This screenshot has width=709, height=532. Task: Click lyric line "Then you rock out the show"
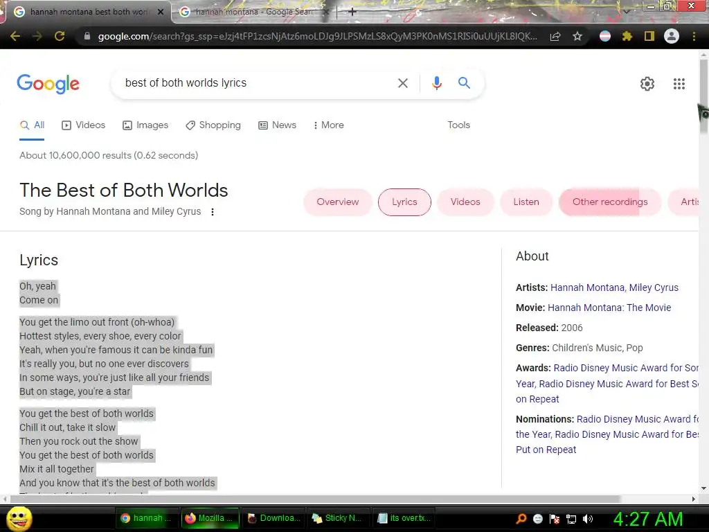click(79, 441)
